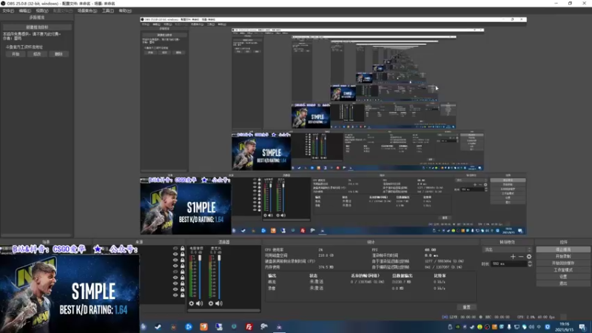Viewport: 592px width, 333px height.
Task: Toggle eye icon of bottom source row
Action: tap(175, 295)
